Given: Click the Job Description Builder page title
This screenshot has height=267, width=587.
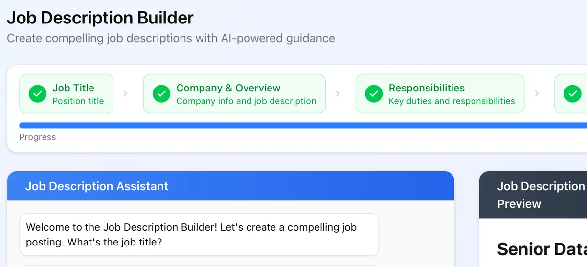Looking at the screenshot, I should (x=100, y=18).
